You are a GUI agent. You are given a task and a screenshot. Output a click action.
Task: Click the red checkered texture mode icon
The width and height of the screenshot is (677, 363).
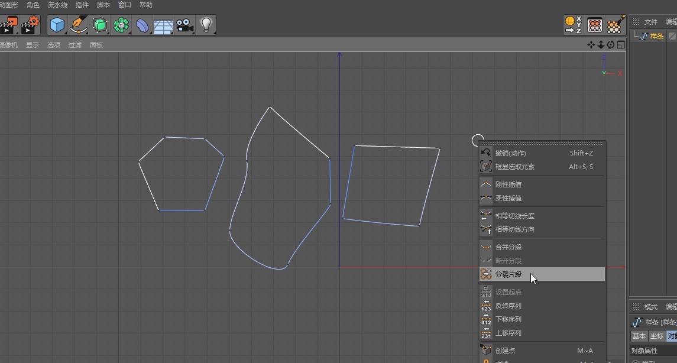(595, 25)
